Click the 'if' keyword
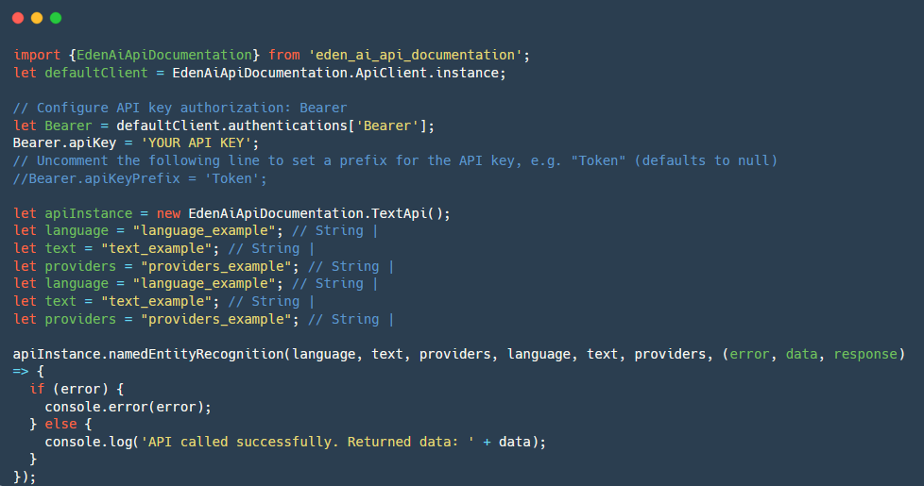924x486 pixels. (37, 389)
